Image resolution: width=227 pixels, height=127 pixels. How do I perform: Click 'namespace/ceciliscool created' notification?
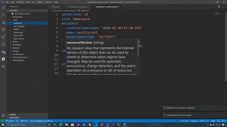[194, 115]
